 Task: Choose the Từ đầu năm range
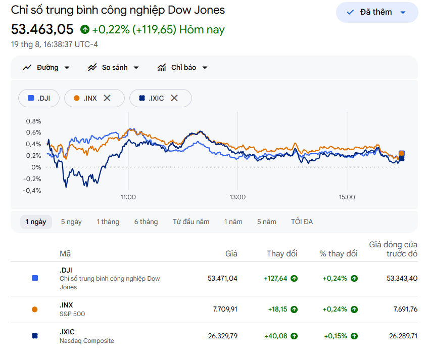[191, 222]
